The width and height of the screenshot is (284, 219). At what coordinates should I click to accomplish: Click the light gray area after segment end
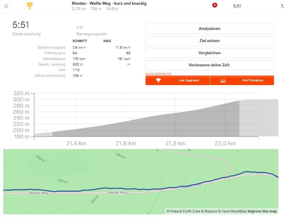[x=258, y=119]
